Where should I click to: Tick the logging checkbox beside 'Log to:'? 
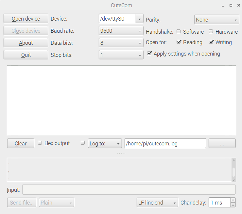[83, 143]
